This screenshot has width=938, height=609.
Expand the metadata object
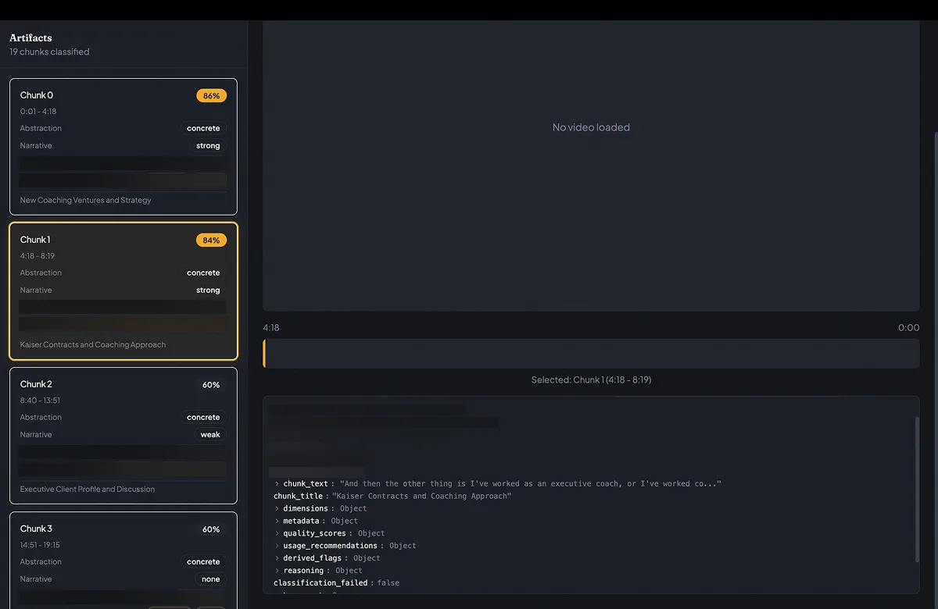point(277,522)
